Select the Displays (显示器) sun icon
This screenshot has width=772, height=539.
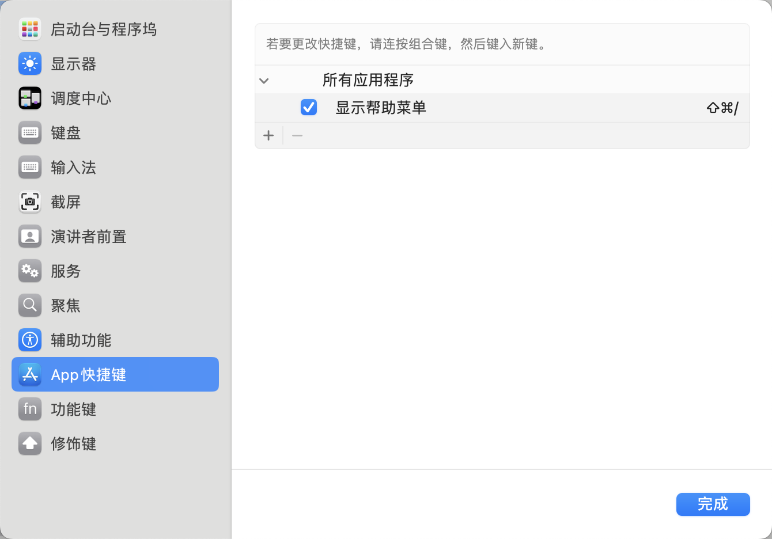point(30,63)
